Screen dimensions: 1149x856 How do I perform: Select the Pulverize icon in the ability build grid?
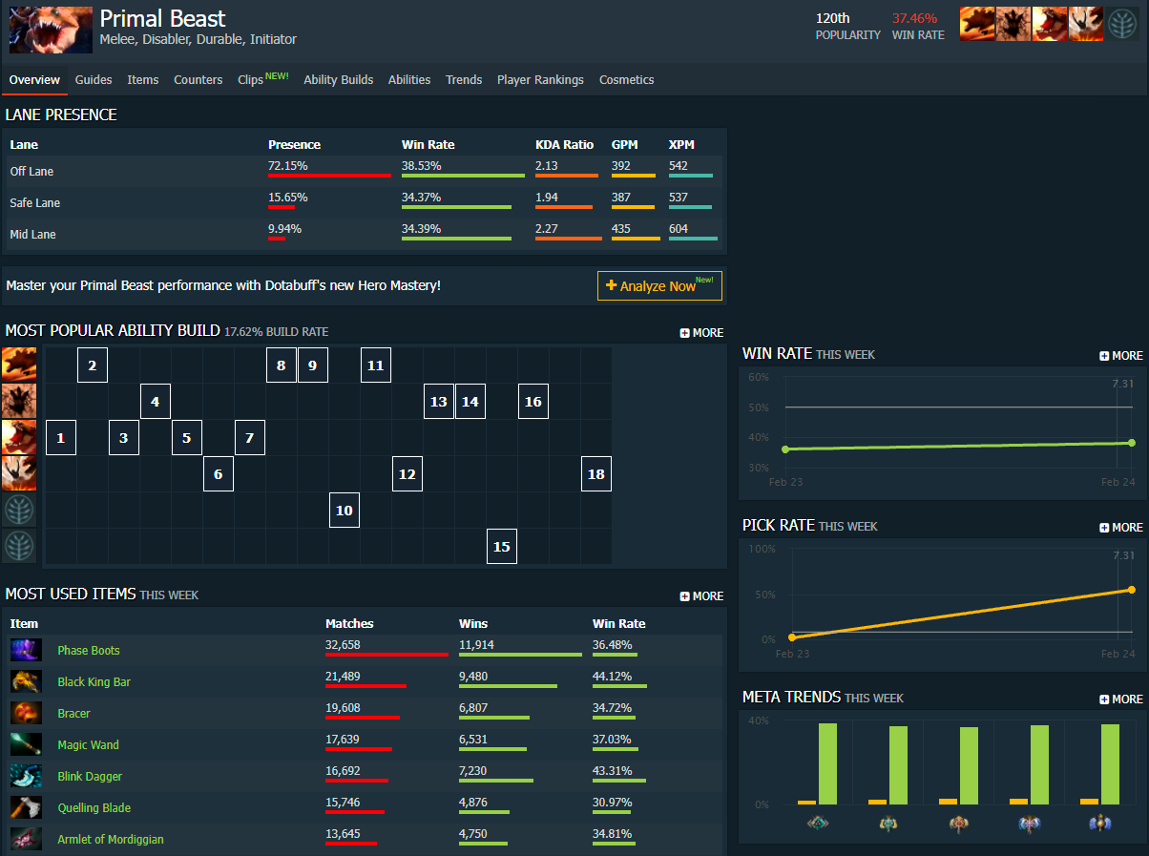(x=19, y=473)
